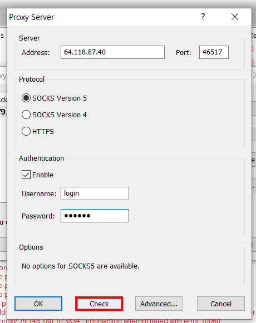Select the HTTPS protocol option
256x323 pixels.
tap(26, 131)
